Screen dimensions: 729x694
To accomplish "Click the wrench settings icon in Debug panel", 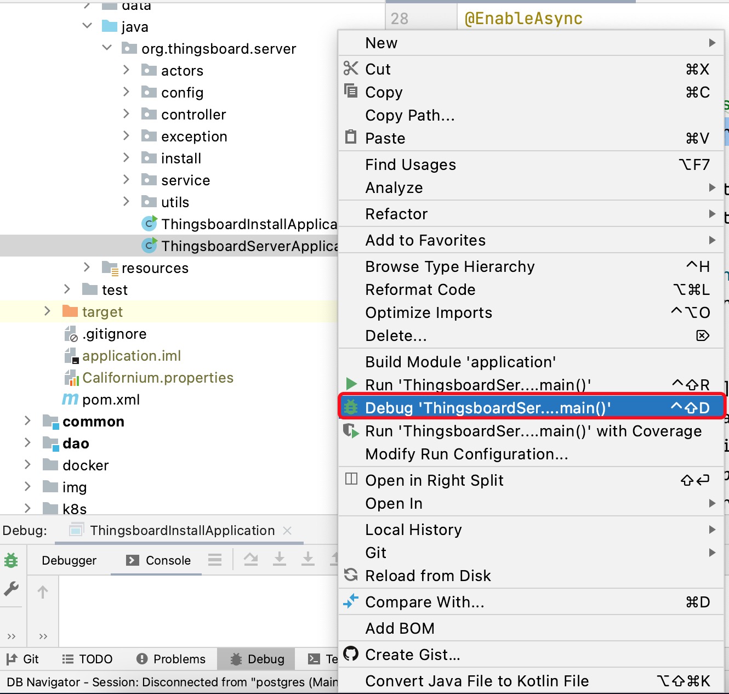I will 11,589.
